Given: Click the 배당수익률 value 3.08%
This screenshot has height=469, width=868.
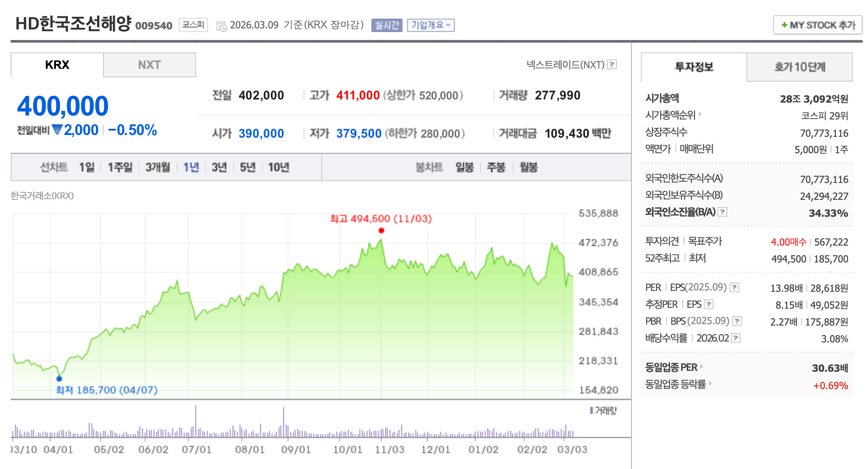Looking at the screenshot, I should click(835, 339).
